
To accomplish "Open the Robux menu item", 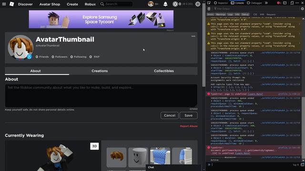I will click(x=90, y=4).
